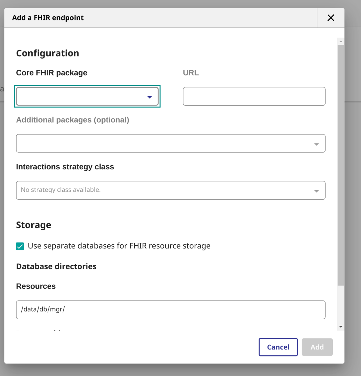Click the Database directories label
The image size is (361, 376).
pos(56,266)
